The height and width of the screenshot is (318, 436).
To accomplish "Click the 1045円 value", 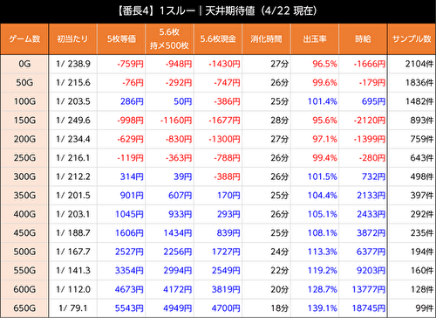I will pyautogui.click(x=129, y=214).
